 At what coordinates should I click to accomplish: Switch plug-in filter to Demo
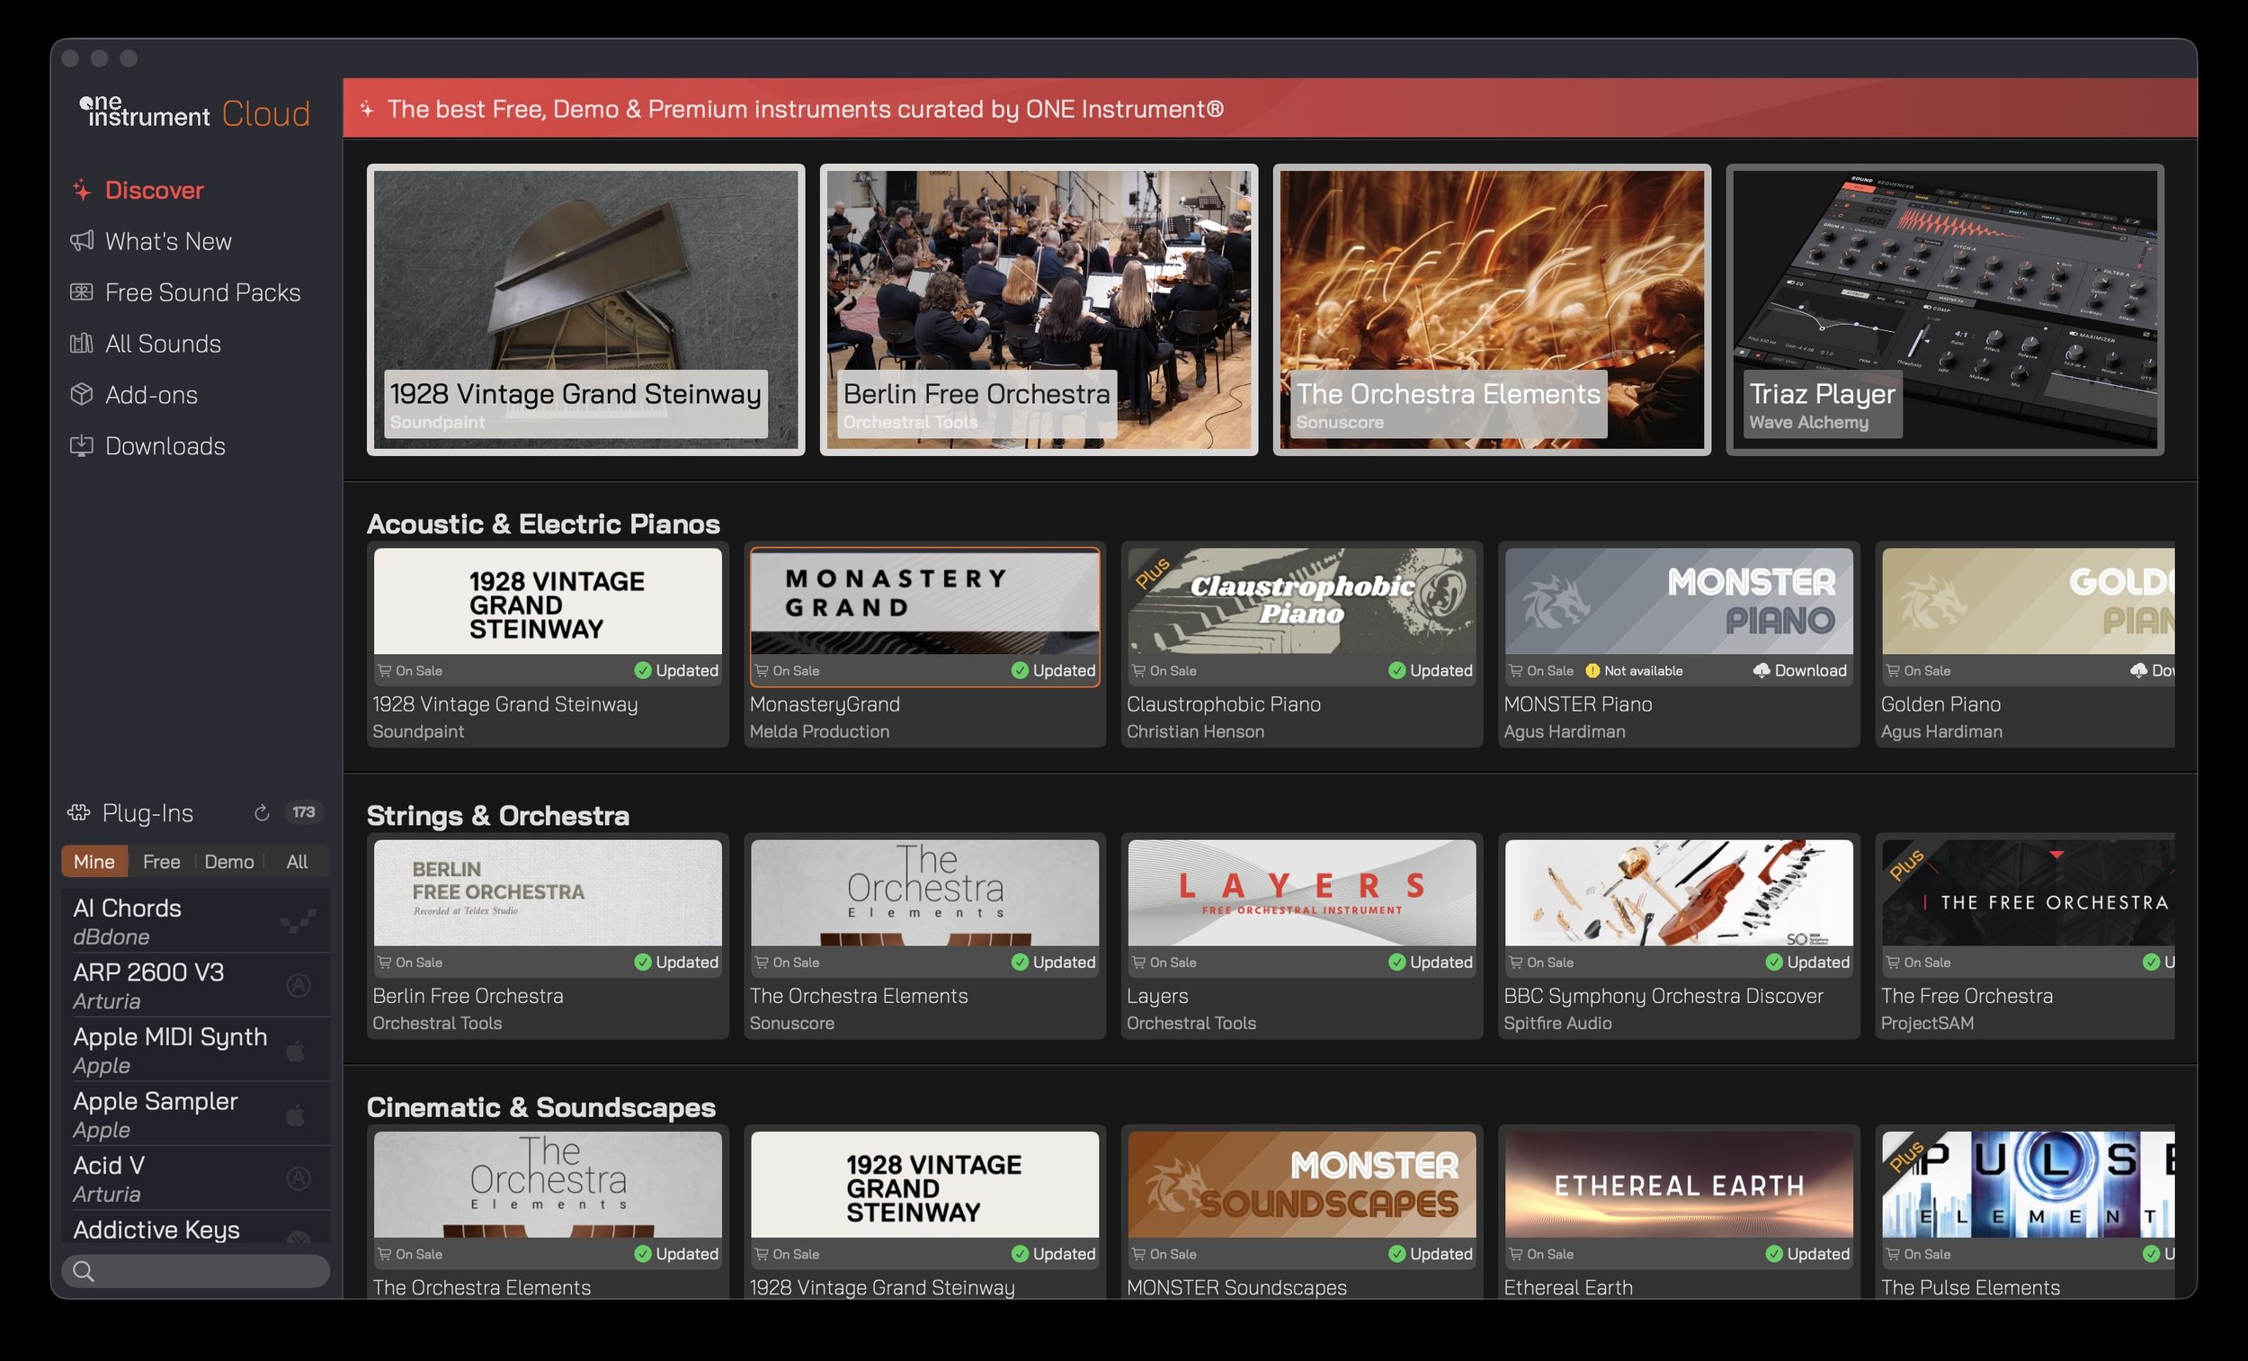(x=229, y=862)
